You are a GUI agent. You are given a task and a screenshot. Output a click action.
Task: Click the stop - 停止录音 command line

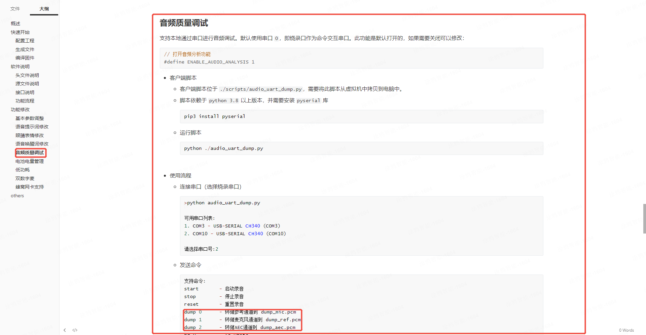click(x=214, y=296)
